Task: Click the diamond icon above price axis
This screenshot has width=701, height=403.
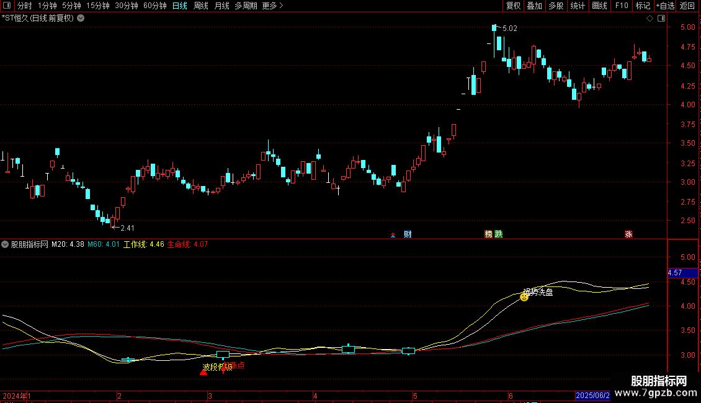Action: pyautogui.click(x=650, y=19)
